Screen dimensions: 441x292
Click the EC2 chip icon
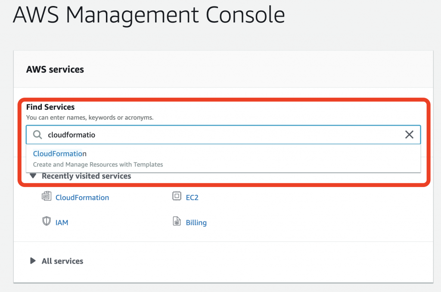177,197
